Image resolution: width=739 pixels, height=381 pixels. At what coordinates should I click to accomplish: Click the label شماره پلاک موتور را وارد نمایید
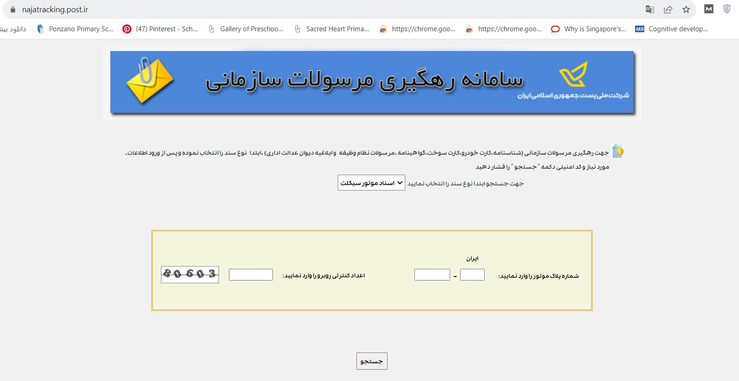[539, 276]
